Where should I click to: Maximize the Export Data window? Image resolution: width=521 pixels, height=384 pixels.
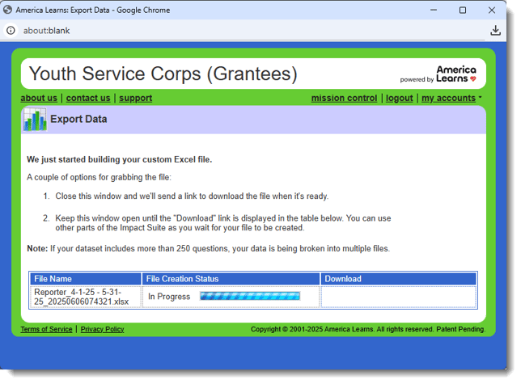coord(463,11)
